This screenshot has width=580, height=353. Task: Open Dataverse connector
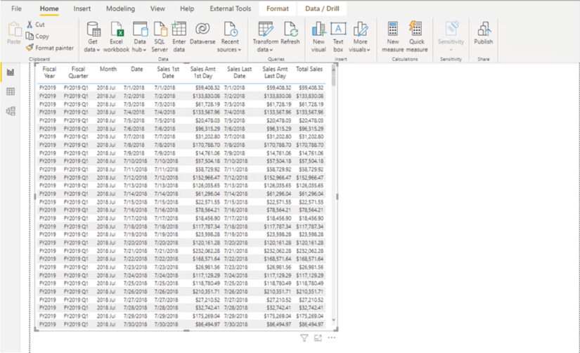coord(202,29)
